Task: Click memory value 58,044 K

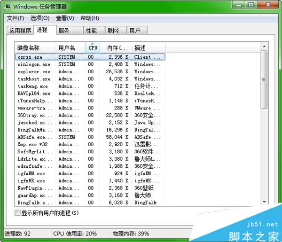Action: click(x=117, y=137)
